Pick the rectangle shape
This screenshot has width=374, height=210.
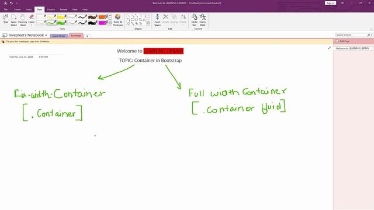[x=133, y=20]
